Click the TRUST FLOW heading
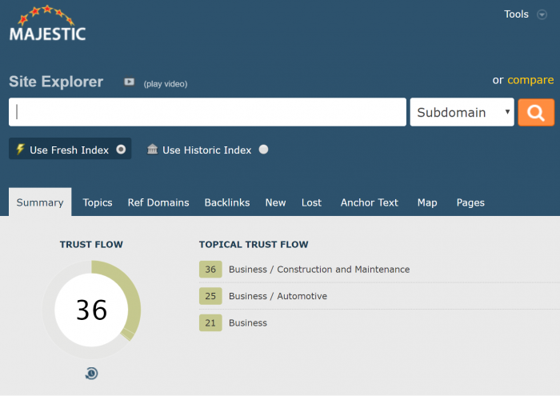 (91, 244)
